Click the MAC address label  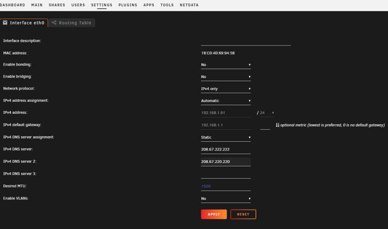click(x=15, y=53)
